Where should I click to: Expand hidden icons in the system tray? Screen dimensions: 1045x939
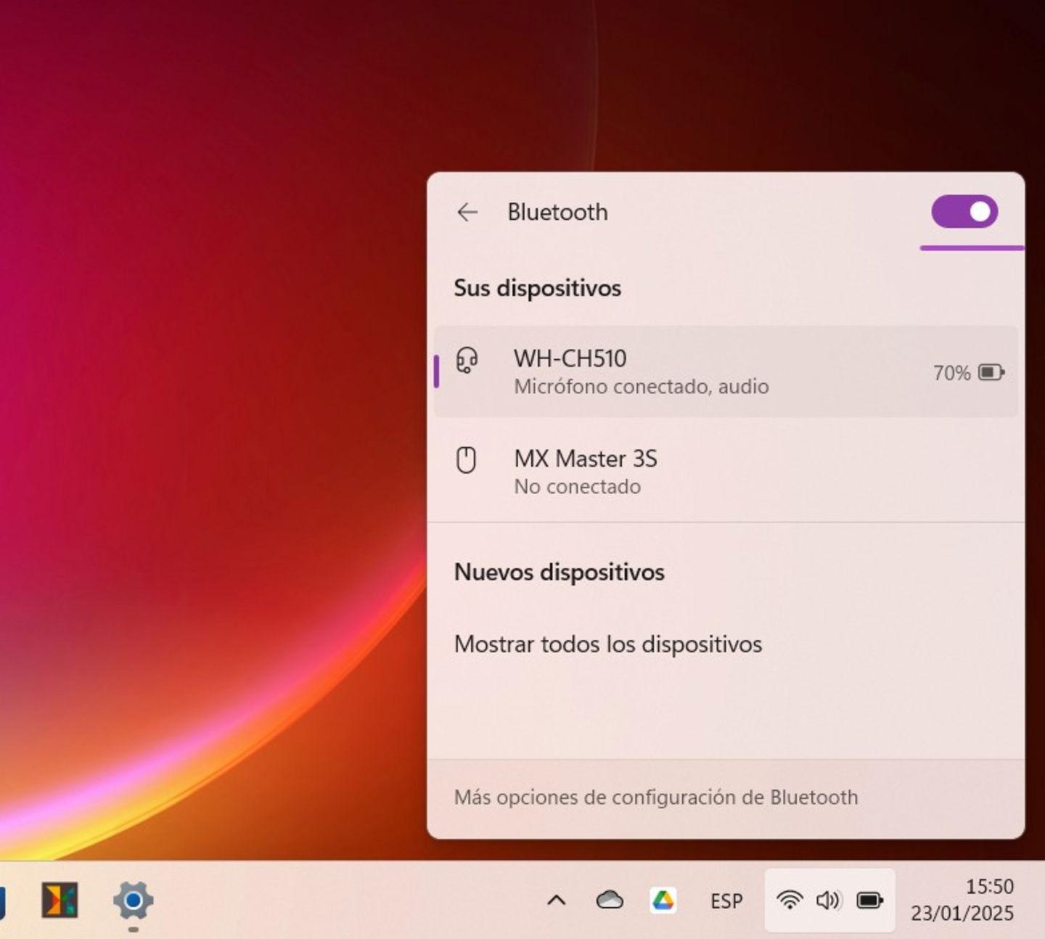(556, 901)
